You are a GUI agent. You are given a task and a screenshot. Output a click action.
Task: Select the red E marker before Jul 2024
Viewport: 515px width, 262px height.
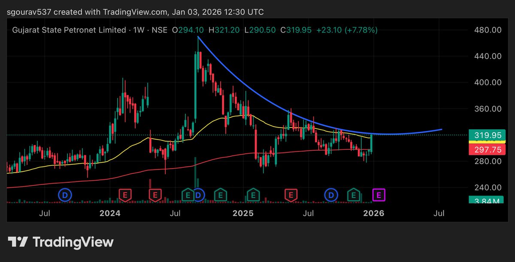pos(155,195)
